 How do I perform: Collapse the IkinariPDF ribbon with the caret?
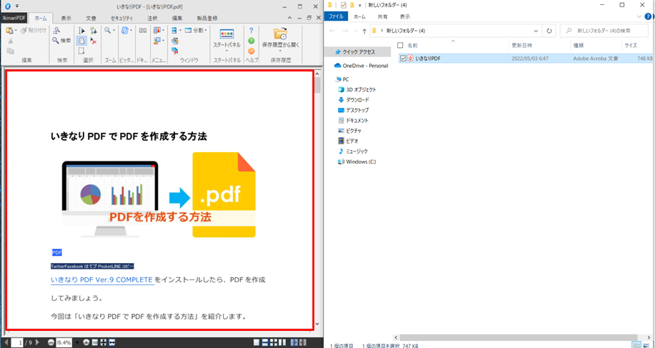[290, 18]
